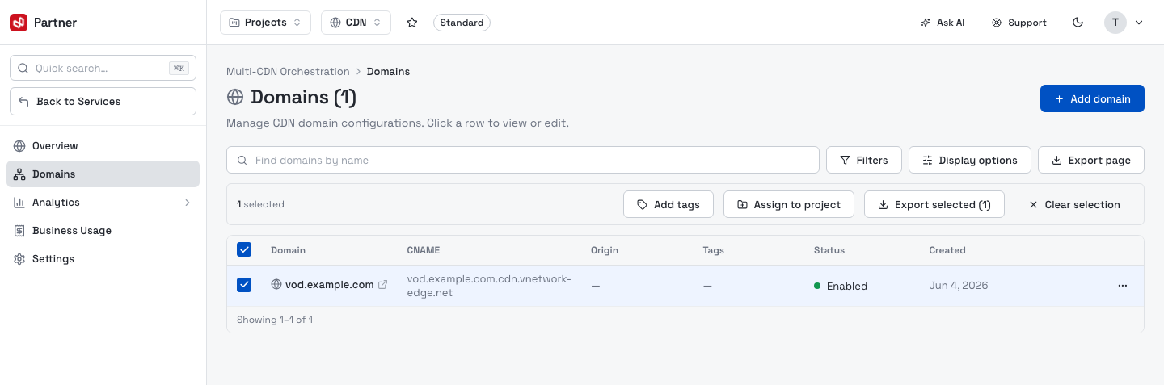This screenshot has height=385, width=1164.
Task: Toggle dark mode moon icon
Action: click(1078, 23)
